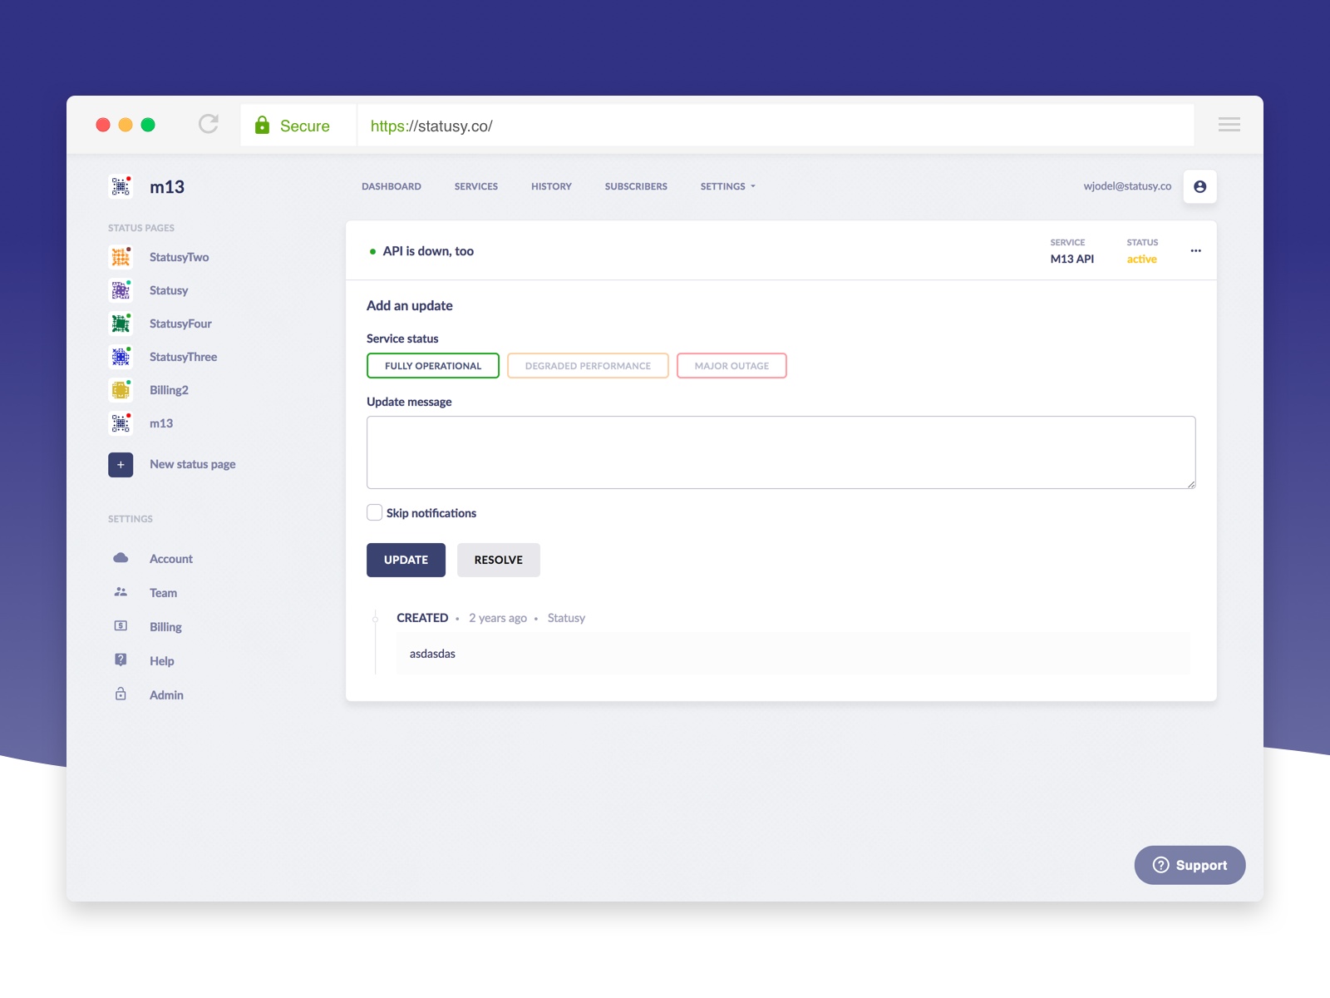The height and width of the screenshot is (998, 1330).
Task: Open the Billing2 status page link
Action: click(169, 390)
